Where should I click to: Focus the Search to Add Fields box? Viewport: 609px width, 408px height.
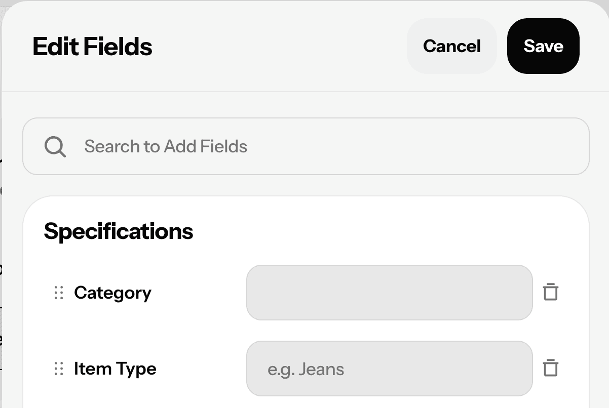pyautogui.click(x=324, y=147)
